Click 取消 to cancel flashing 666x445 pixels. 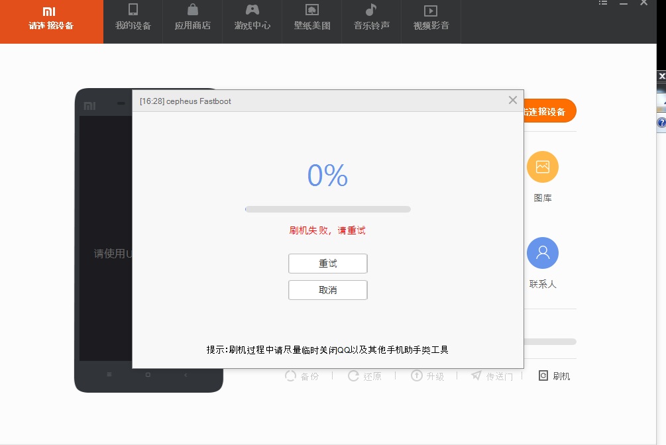point(327,290)
